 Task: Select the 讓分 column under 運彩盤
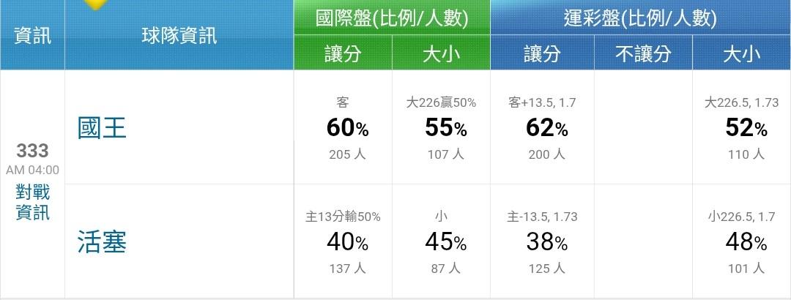point(542,53)
